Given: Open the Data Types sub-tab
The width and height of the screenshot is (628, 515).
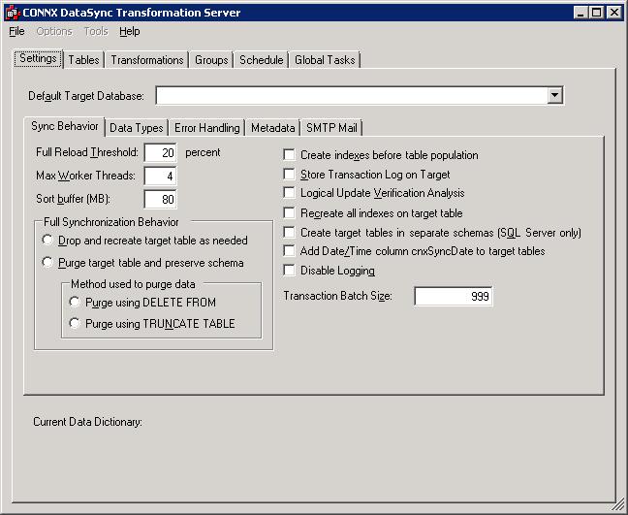Looking at the screenshot, I should pyautogui.click(x=137, y=128).
